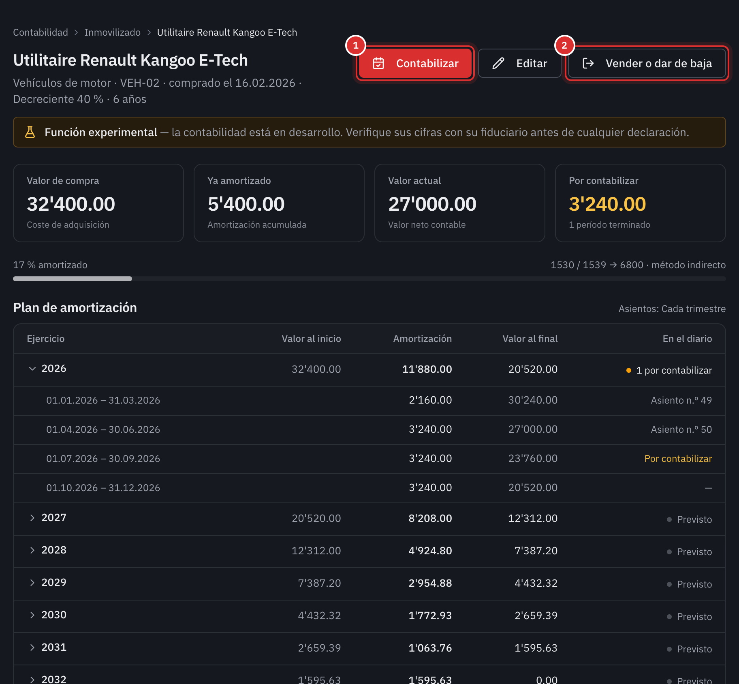Expand the 2027 exercise row
739x684 pixels.
point(32,518)
